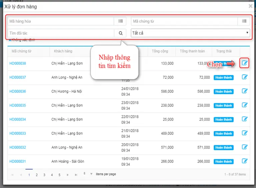The width and height of the screenshot is (256, 188).
Task: Click Hoàn thành badge for HD000031
Action: (x=224, y=162)
